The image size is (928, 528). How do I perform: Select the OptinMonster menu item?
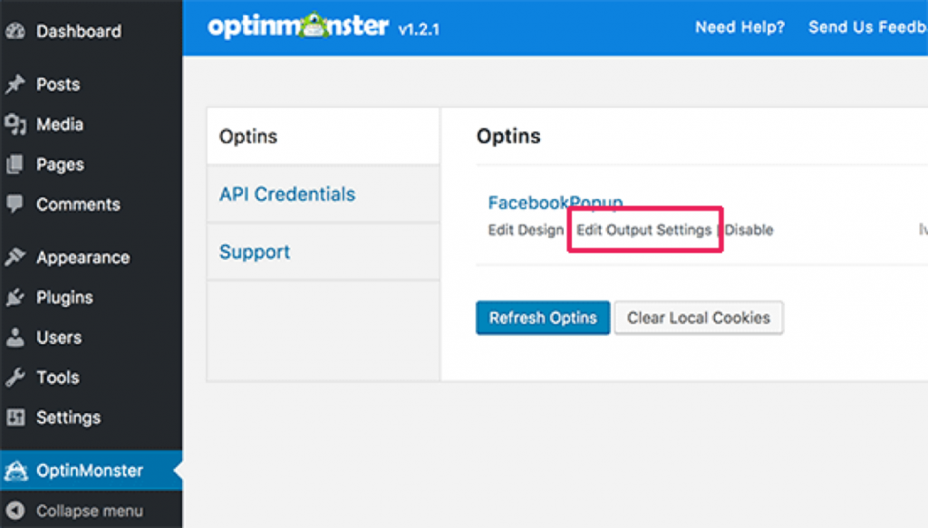(92, 471)
